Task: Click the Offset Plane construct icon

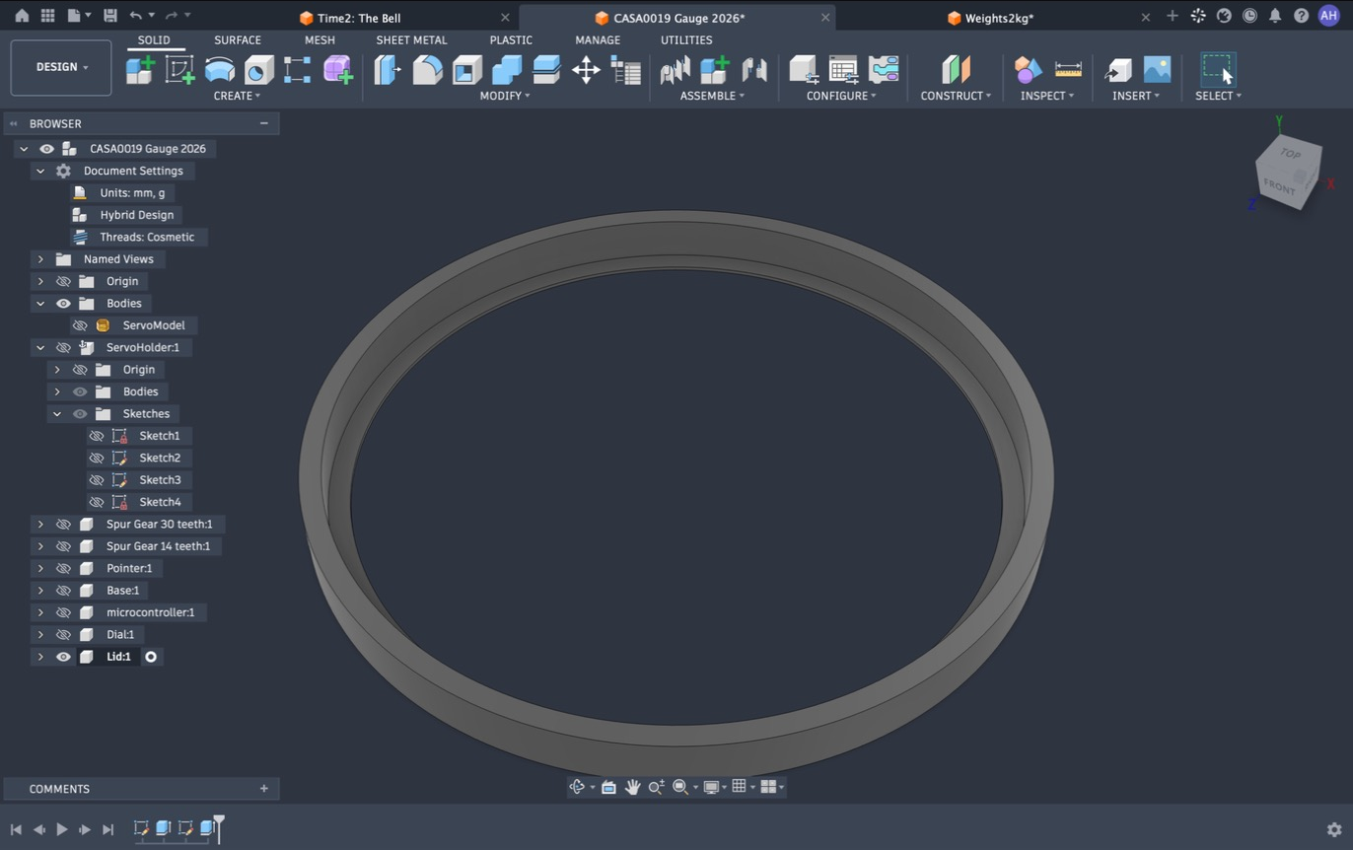Action: point(956,70)
